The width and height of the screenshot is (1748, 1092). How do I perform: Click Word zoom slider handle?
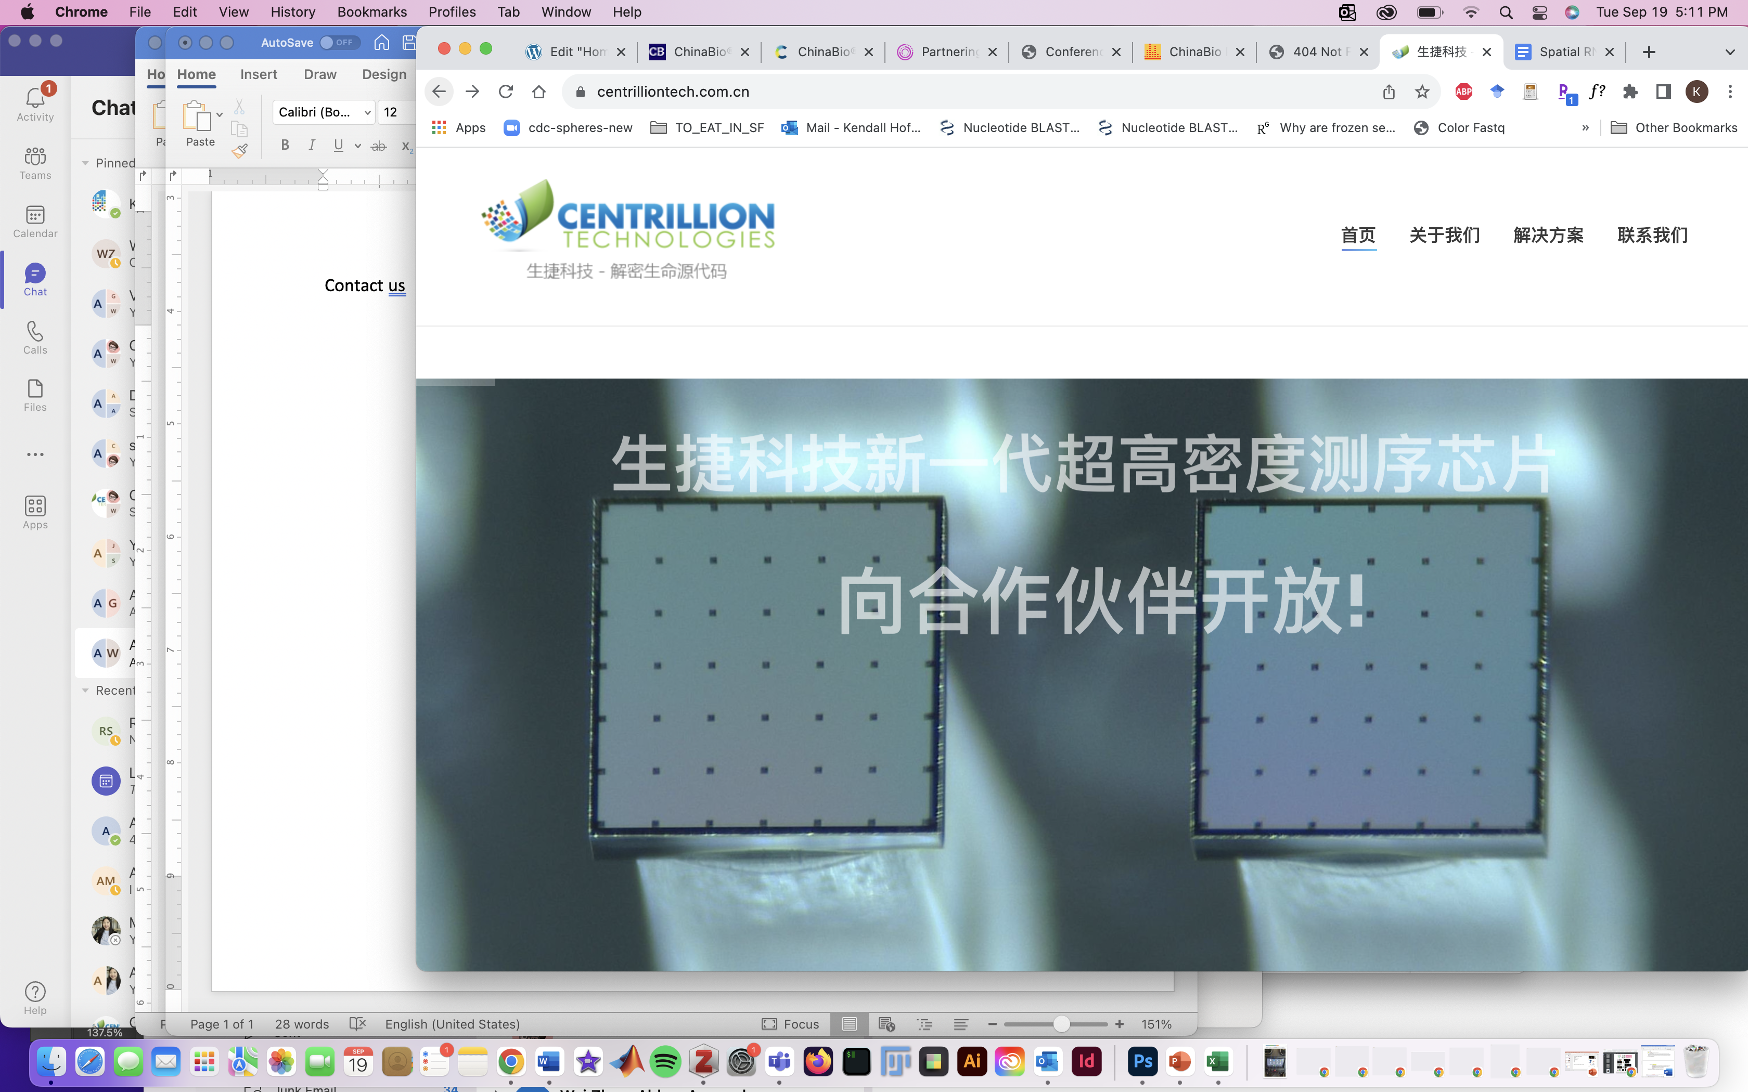[1061, 1024]
